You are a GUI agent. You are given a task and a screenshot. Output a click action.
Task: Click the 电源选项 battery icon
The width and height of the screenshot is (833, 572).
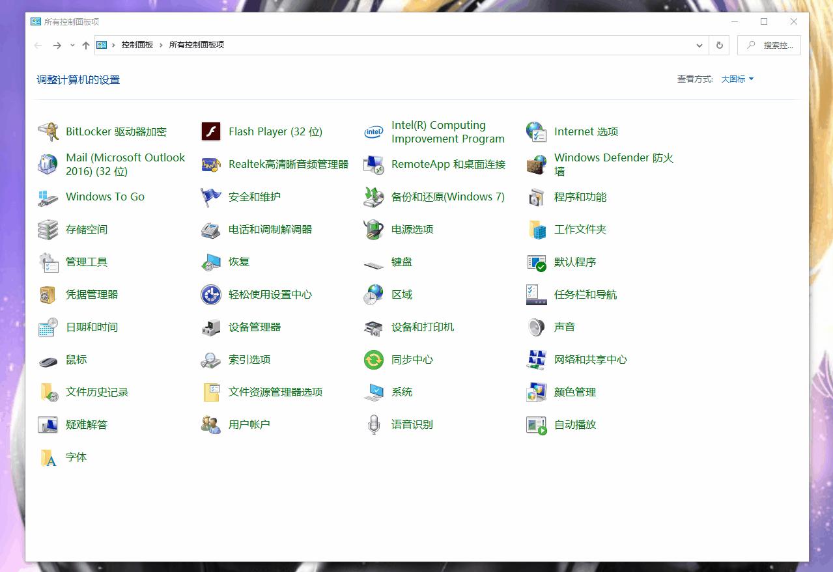[374, 230]
